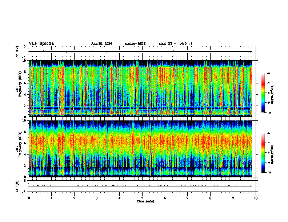The image size is (288, 222).
Task: Click the 'station=MOS' header label
Action: (135, 44)
